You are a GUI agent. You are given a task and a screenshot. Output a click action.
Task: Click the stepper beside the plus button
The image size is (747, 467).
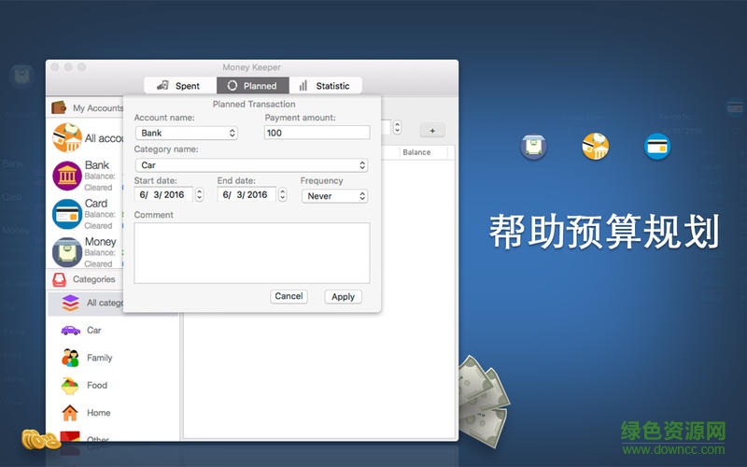click(x=397, y=127)
